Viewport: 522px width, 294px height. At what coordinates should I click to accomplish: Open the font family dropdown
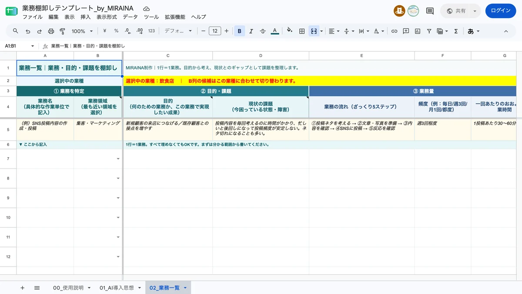pos(178,31)
